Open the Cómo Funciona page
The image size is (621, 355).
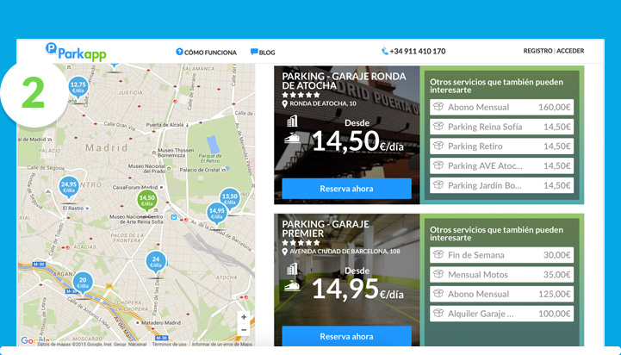tap(206, 52)
